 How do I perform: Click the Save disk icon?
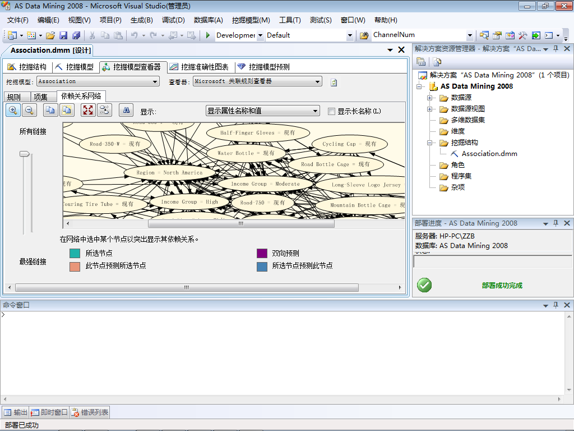click(63, 35)
